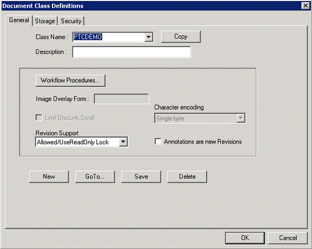
Task: Save the document class definition
Action: tap(141, 177)
